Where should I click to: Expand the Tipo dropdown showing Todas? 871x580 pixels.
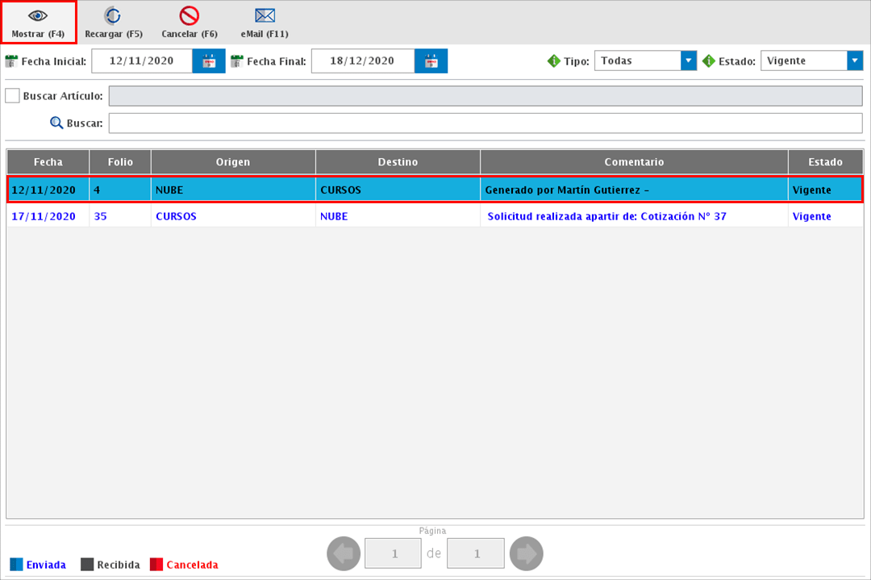(688, 61)
